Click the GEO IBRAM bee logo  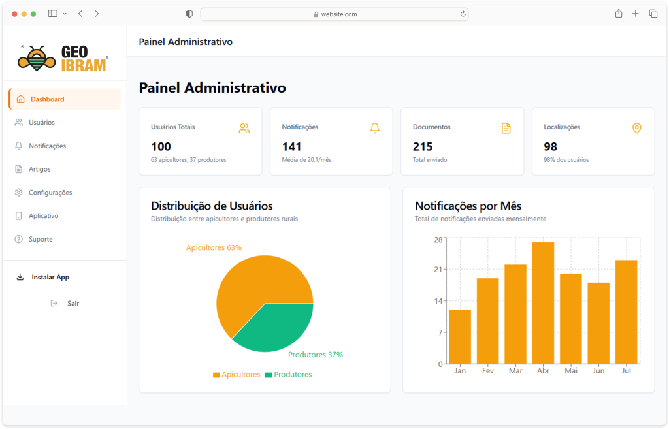pos(63,58)
